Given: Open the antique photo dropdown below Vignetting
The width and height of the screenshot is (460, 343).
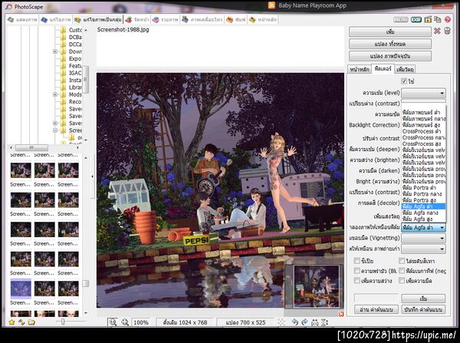Looking at the screenshot, I should [x=423, y=249].
